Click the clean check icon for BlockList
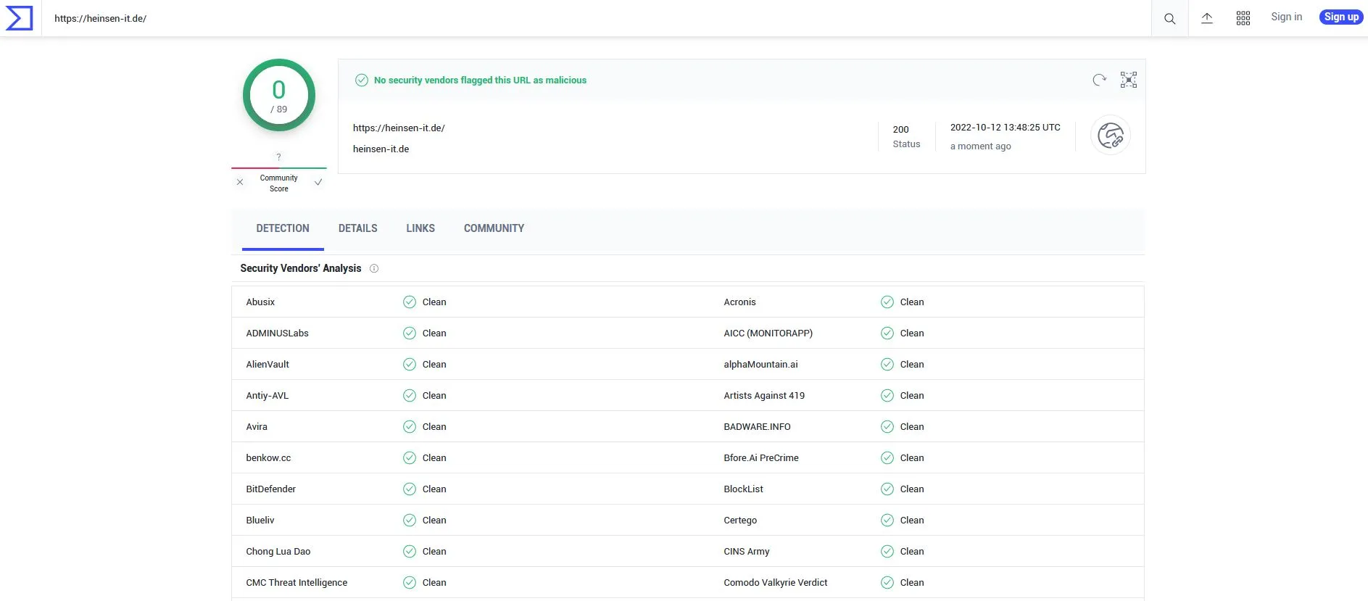The width and height of the screenshot is (1368, 601). (x=887, y=489)
